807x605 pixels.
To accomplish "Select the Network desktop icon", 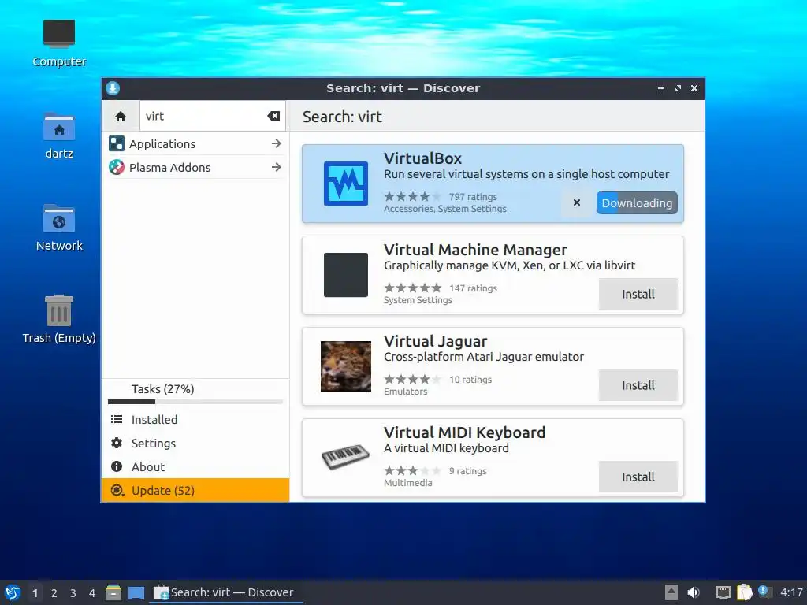I will coord(59,228).
